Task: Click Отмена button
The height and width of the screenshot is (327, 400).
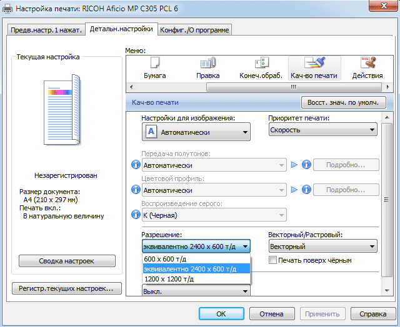Action: click(x=272, y=314)
